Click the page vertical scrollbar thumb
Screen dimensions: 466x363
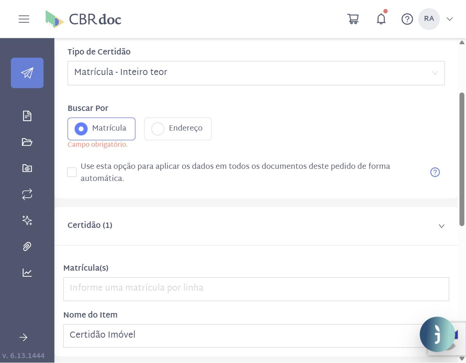(x=462, y=159)
